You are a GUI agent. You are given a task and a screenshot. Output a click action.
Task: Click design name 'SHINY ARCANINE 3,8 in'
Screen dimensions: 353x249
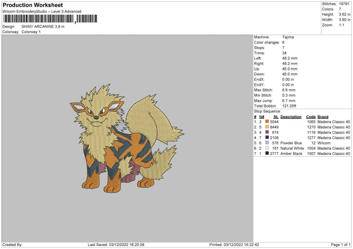tap(43, 26)
